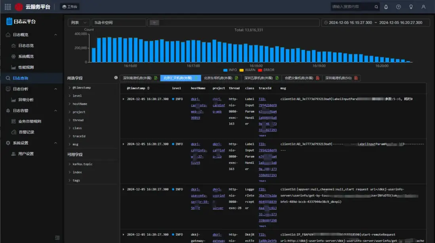Click the sidebar collapse icon at bottom
This screenshot has width=435, height=243.
(57, 238)
